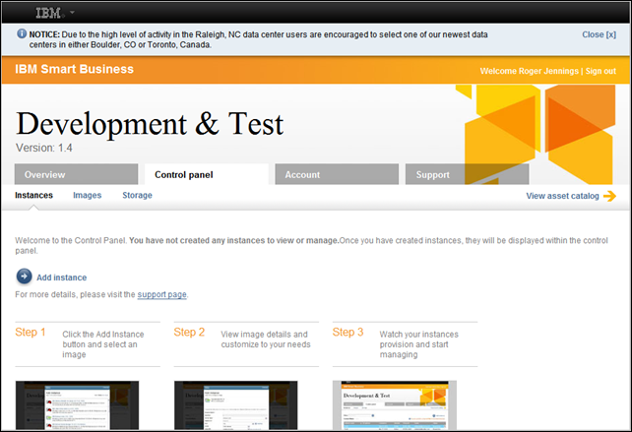Click the Welcome Roger Jennings text
The width and height of the screenshot is (632, 432).
pyautogui.click(x=530, y=71)
